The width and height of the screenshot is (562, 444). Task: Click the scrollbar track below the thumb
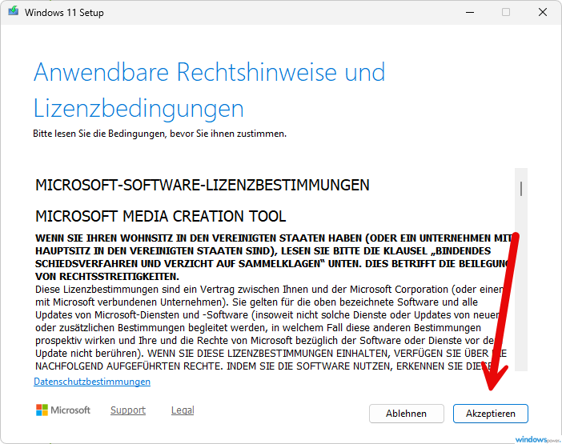coord(521,304)
